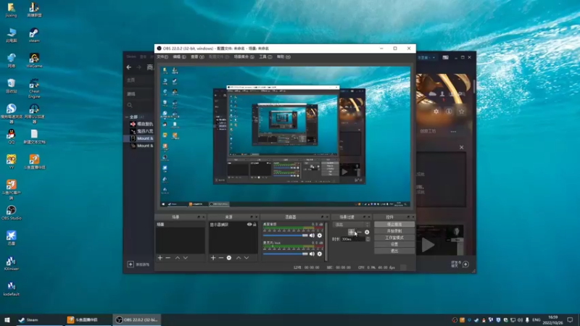The width and height of the screenshot is (580, 326).
Task: Adjust first mixer channel volume slider
Action: coord(285,235)
